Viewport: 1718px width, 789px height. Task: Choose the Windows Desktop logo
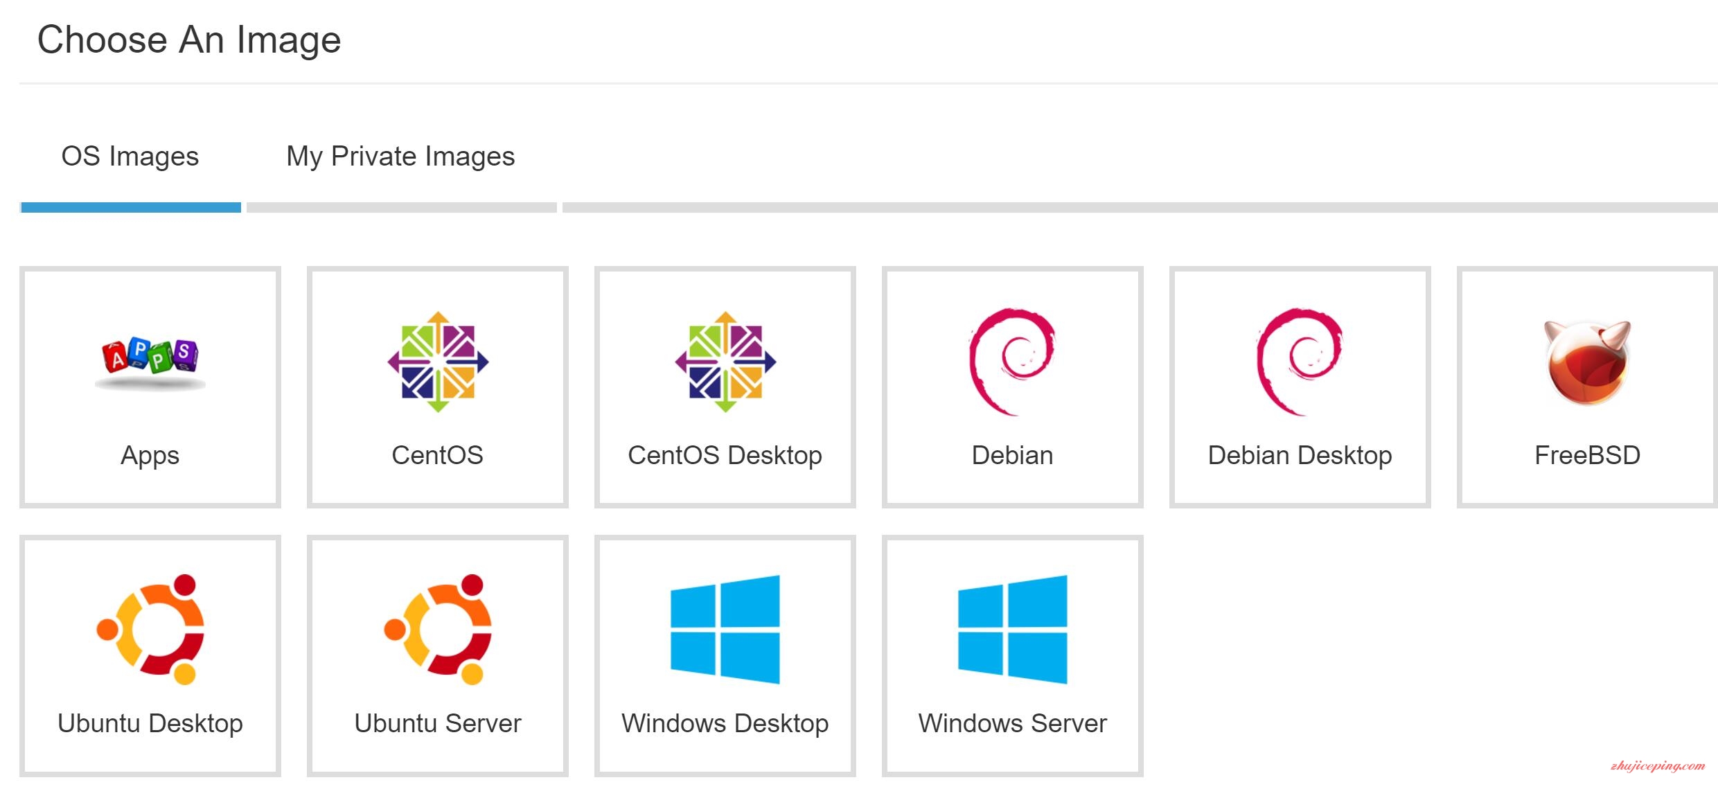click(725, 629)
